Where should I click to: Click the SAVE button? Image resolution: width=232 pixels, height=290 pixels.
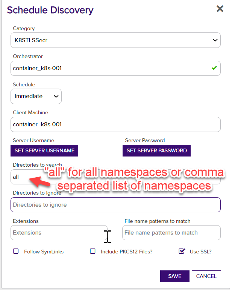click(174, 276)
